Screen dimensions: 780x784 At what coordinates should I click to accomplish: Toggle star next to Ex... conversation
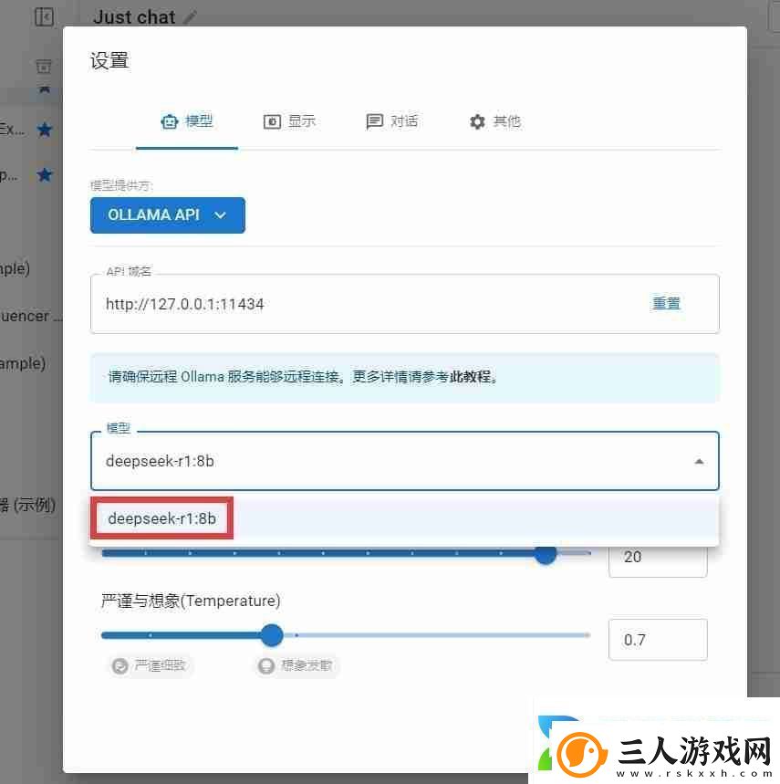(45, 130)
